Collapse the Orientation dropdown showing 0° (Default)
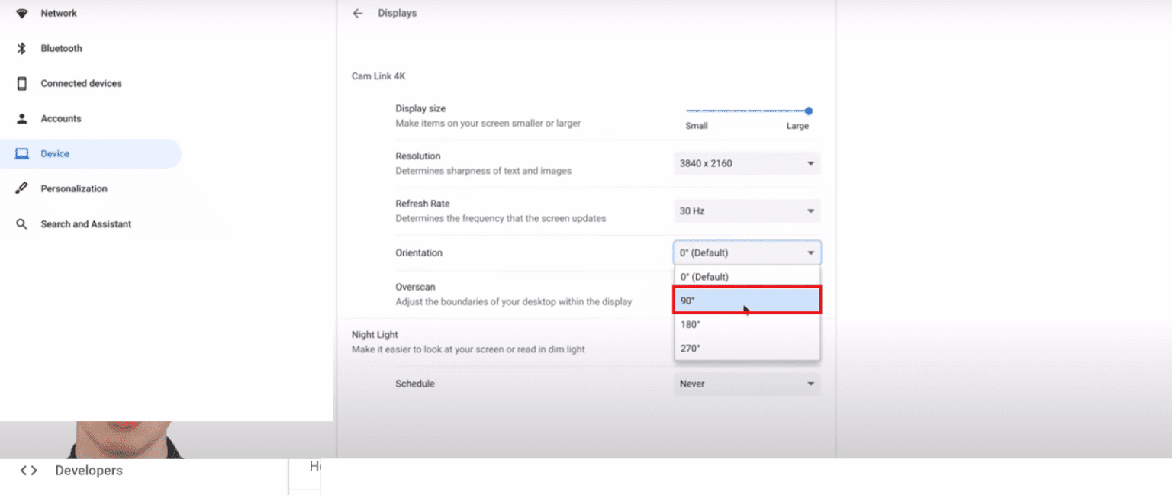 pyautogui.click(x=747, y=252)
